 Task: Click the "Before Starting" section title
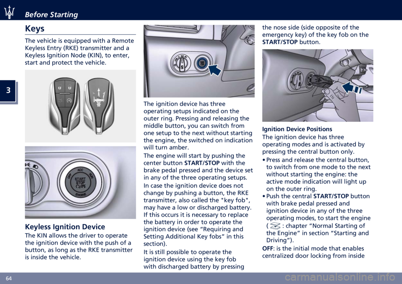click(51, 15)
